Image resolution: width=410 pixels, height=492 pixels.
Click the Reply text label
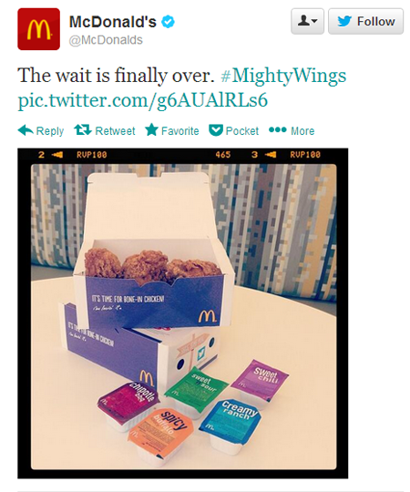(50, 131)
